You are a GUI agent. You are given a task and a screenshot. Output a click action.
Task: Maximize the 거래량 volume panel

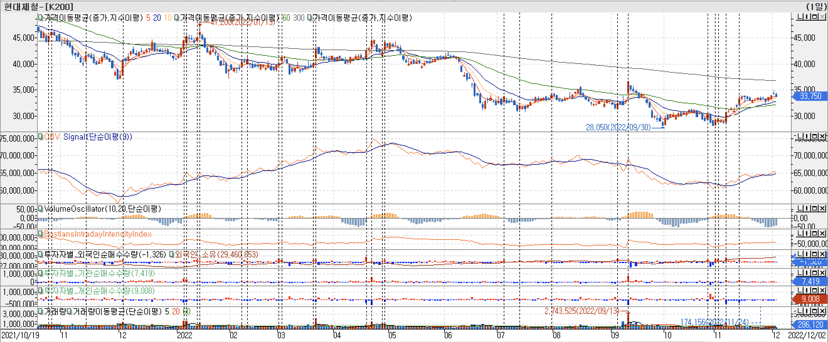pos(815,311)
